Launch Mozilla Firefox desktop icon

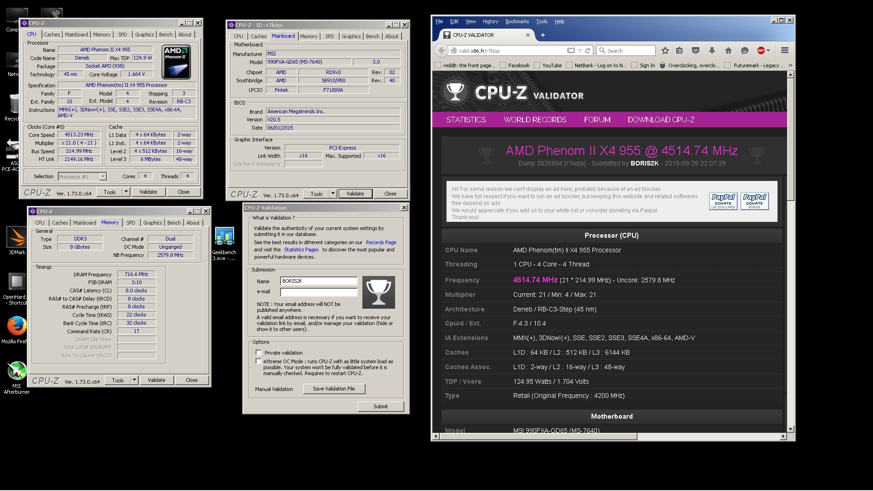[17, 330]
